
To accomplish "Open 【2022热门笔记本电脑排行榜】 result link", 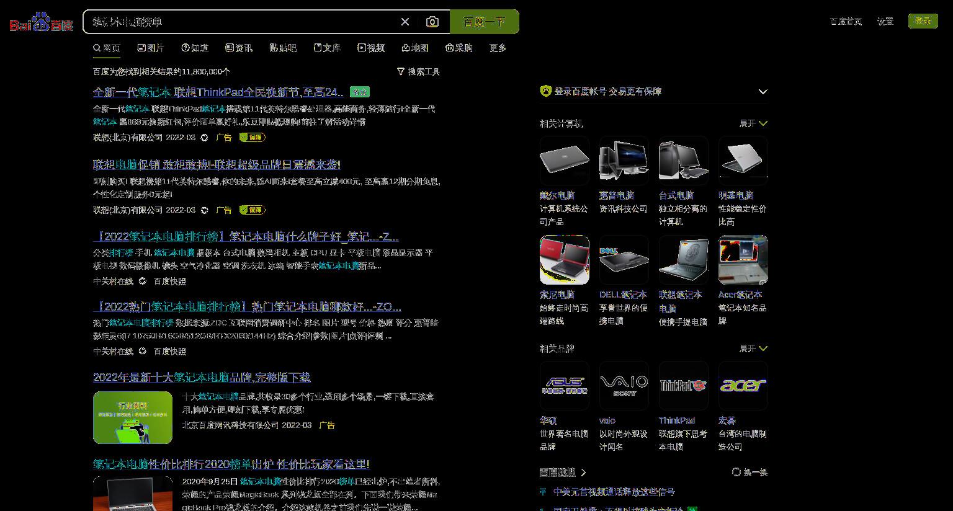I will [247, 307].
